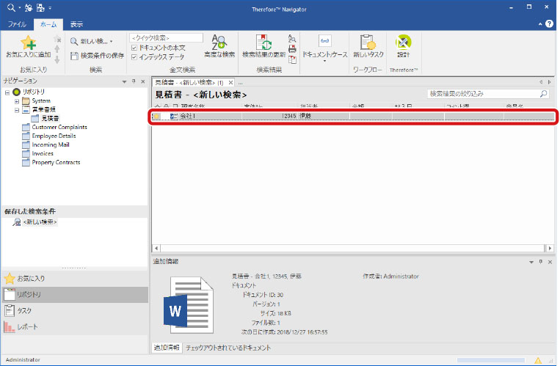Create a 新しいタスク from ribbon
Image resolution: width=560 pixels, height=366 pixels.
[x=368, y=45]
